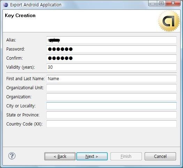
Task: Click the First and Last Name field
Action: point(112,79)
